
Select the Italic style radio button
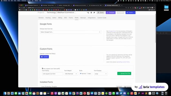[x=87, y=74]
